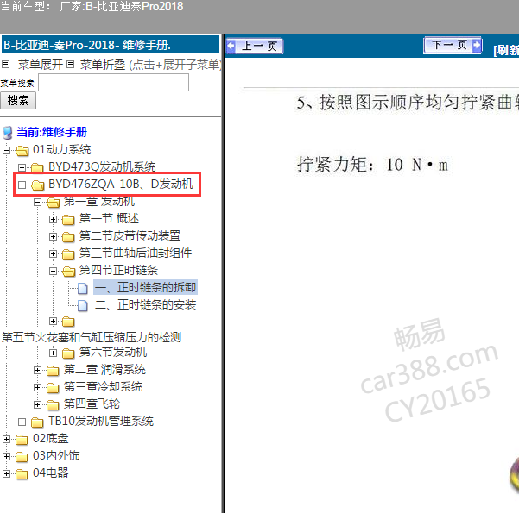Click the TB10发动机管理系统 folder icon

[37, 422]
